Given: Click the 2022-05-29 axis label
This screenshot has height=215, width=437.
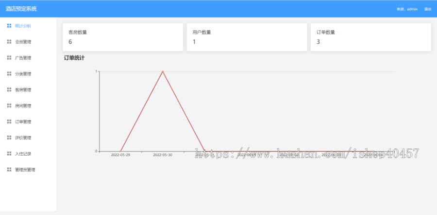Looking at the screenshot, I should tap(120, 155).
